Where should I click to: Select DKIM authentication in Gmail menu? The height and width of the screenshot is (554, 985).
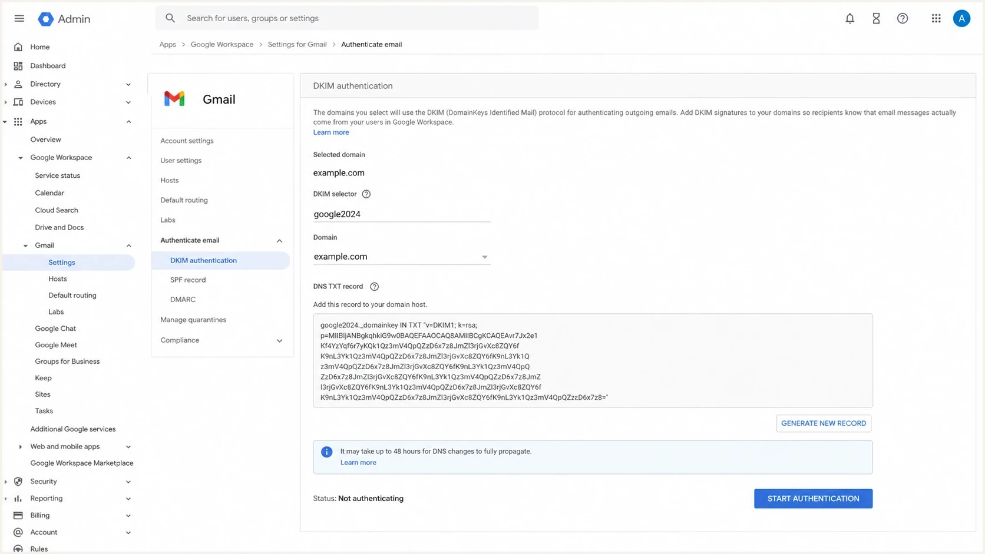click(x=221, y=260)
